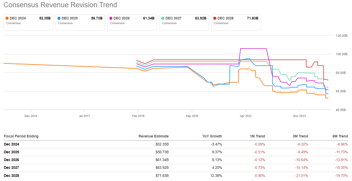Select the Dec 2026 table row label
The image size is (352, 181).
11,160
